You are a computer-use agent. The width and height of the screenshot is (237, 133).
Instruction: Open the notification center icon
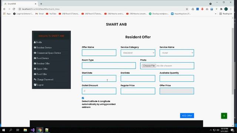click(x=232, y=130)
